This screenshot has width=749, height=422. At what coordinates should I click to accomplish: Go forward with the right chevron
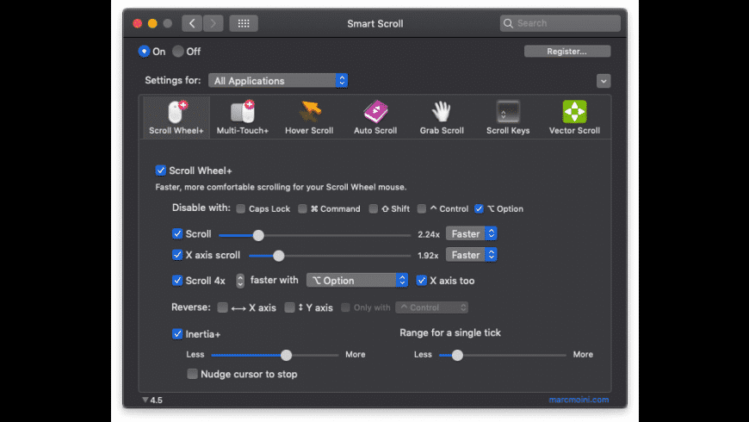point(213,23)
